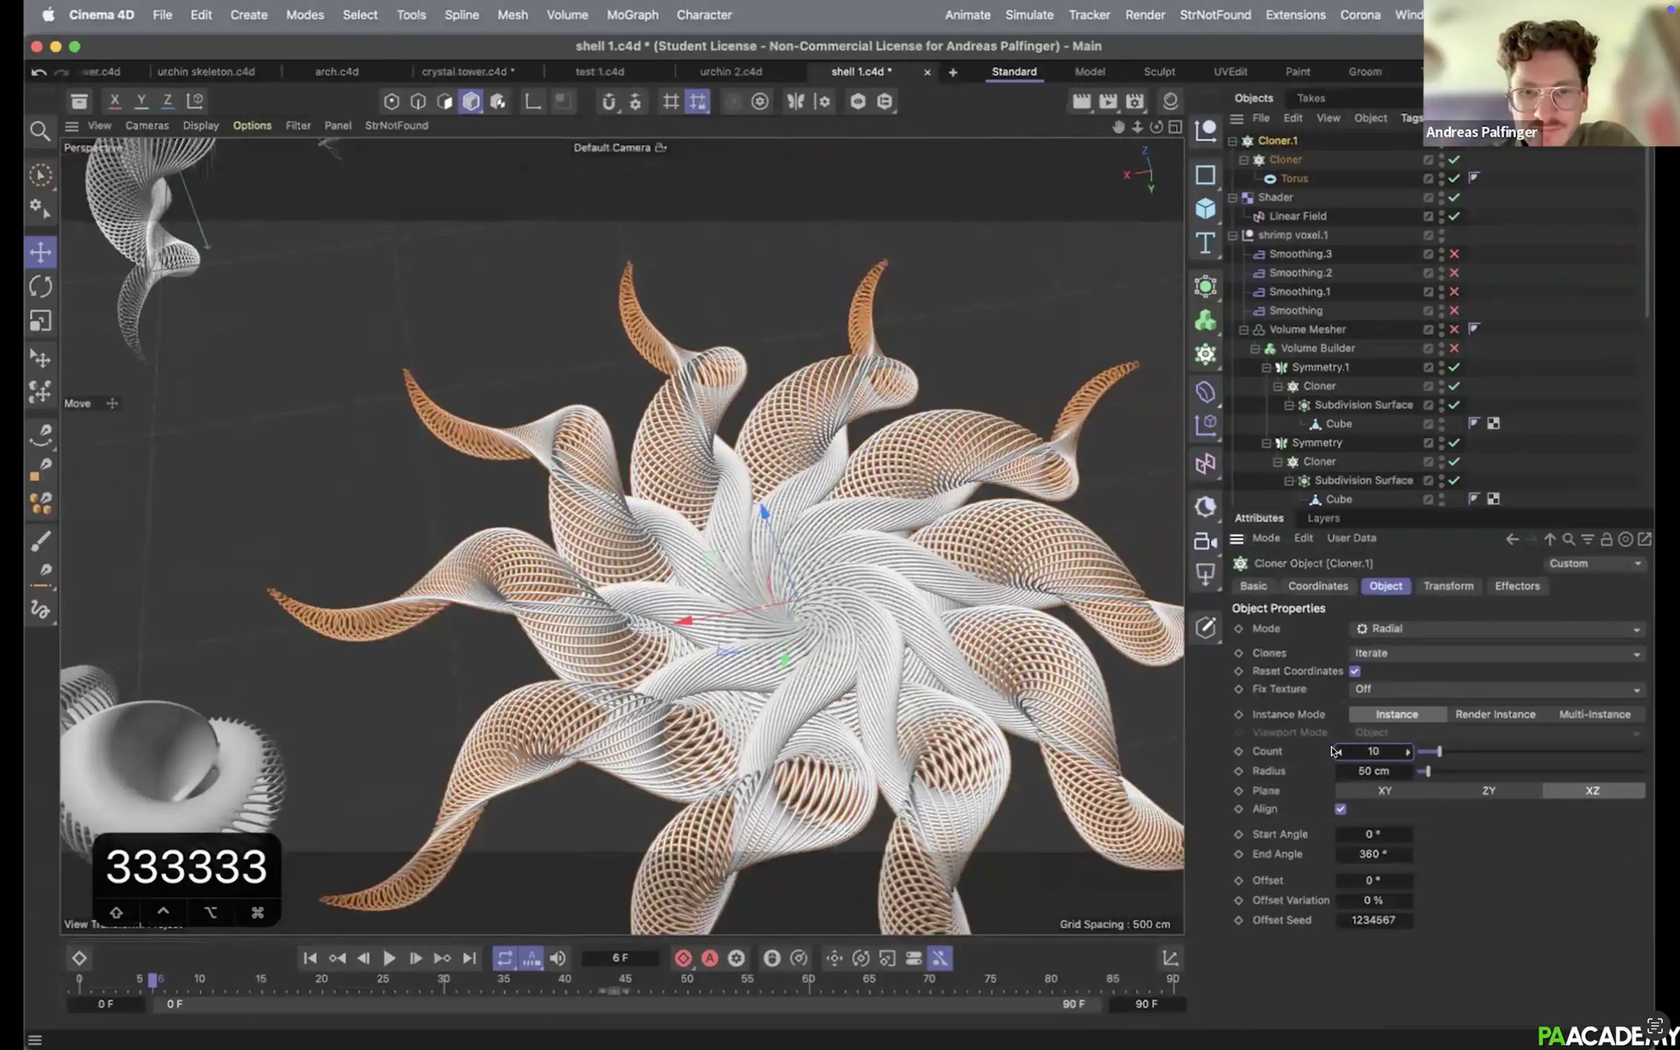Image resolution: width=1680 pixels, height=1050 pixels.
Task: Toggle the Torus enable checkmark
Action: click(x=1454, y=178)
